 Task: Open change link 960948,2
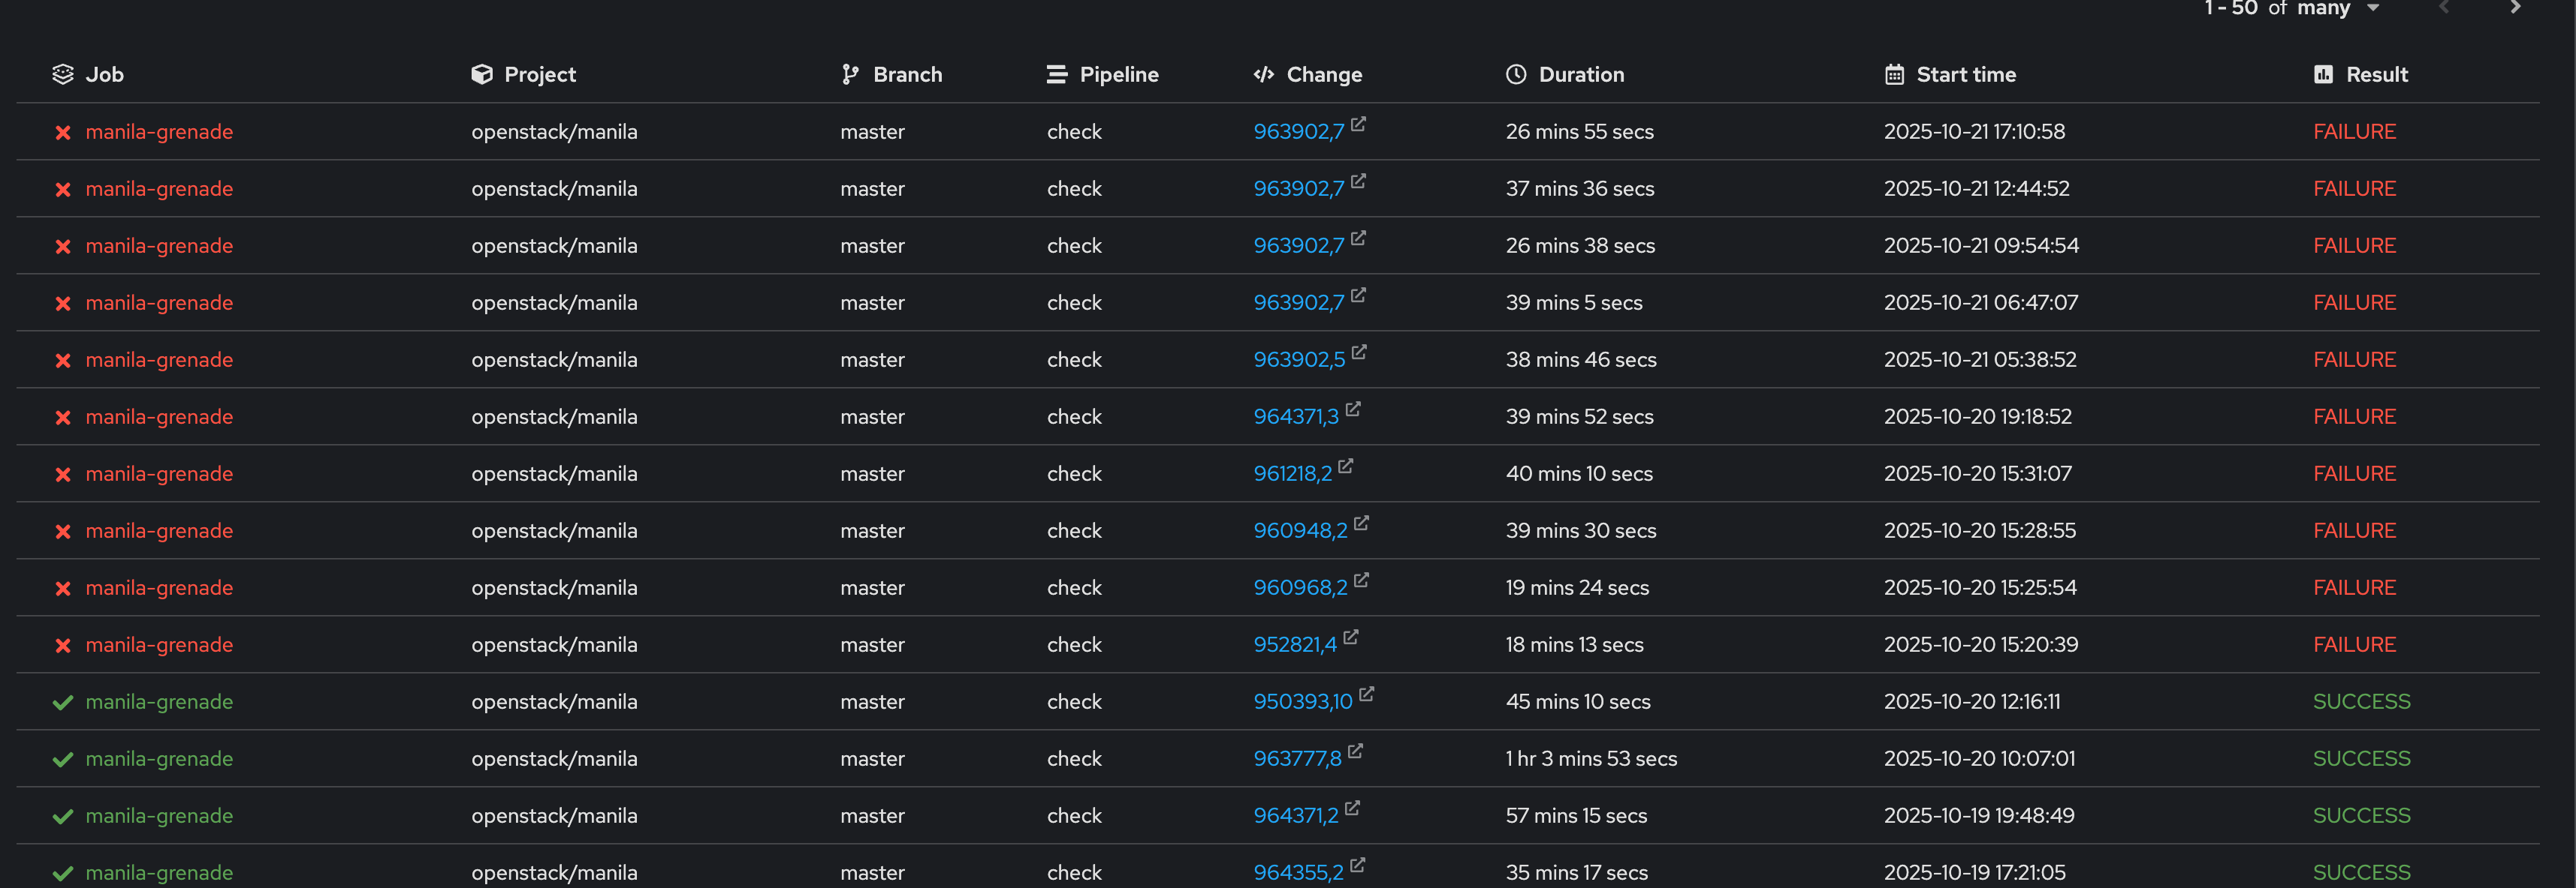point(1300,530)
